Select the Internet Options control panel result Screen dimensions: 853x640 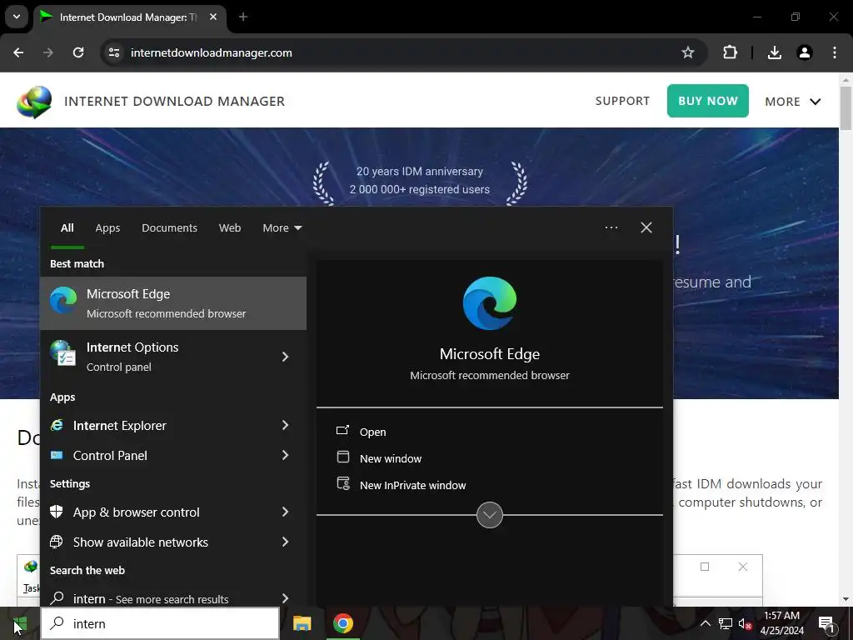[173, 357]
